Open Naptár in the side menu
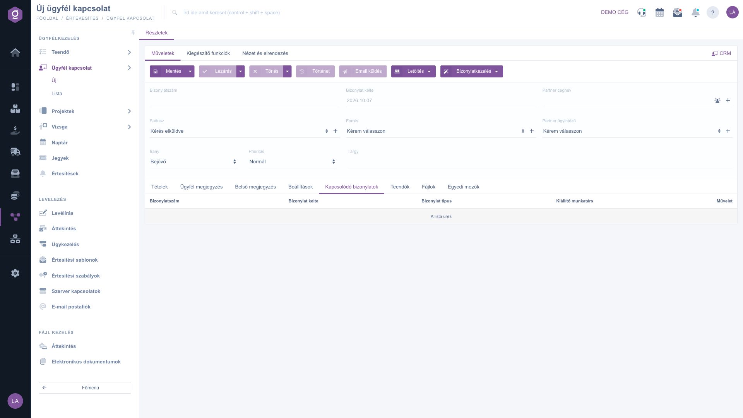The width and height of the screenshot is (743, 418). click(x=60, y=143)
